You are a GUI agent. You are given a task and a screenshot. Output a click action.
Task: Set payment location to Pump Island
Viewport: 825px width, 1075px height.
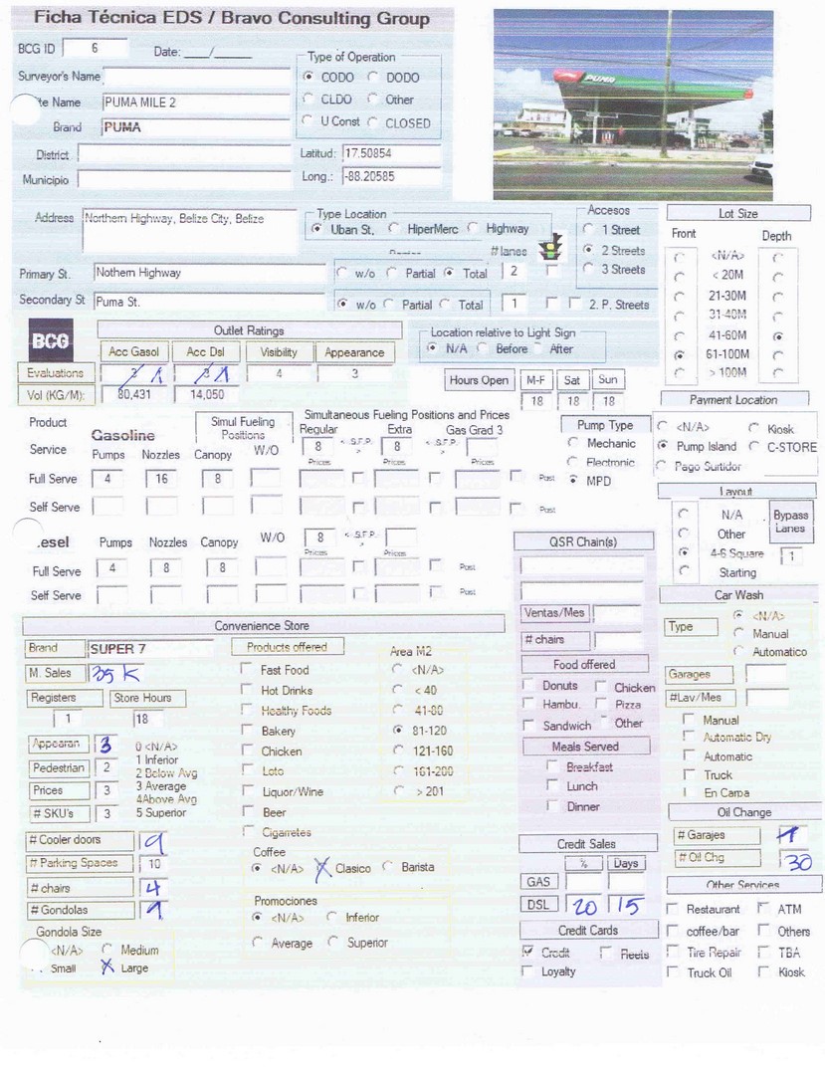coord(663,446)
